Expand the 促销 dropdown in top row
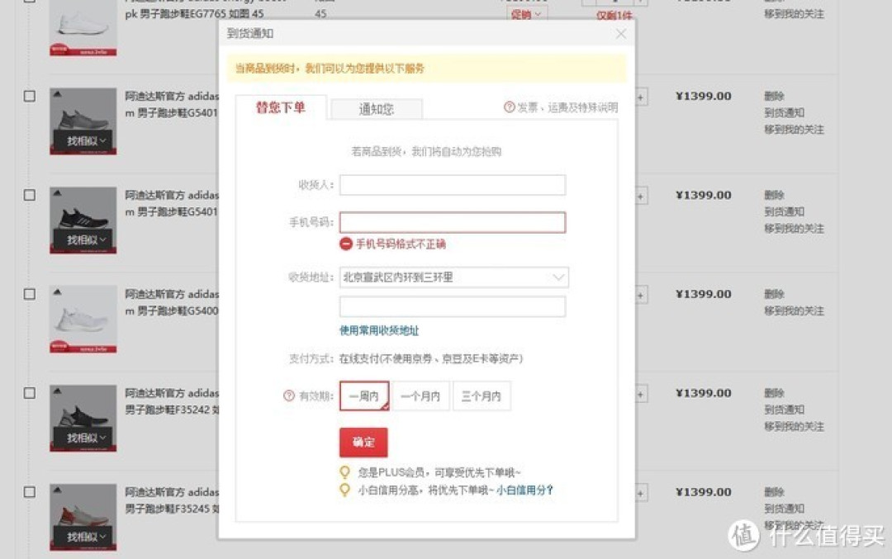This screenshot has width=892, height=559. pyautogui.click(x=526, y=14)
